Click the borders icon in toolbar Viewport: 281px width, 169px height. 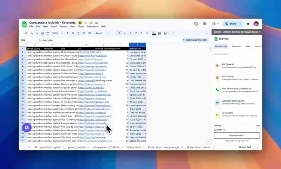coord(159,33)
